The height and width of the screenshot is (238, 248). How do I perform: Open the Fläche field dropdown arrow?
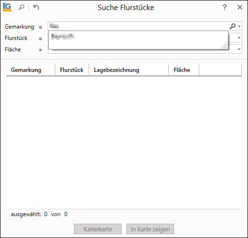(239, 49)
